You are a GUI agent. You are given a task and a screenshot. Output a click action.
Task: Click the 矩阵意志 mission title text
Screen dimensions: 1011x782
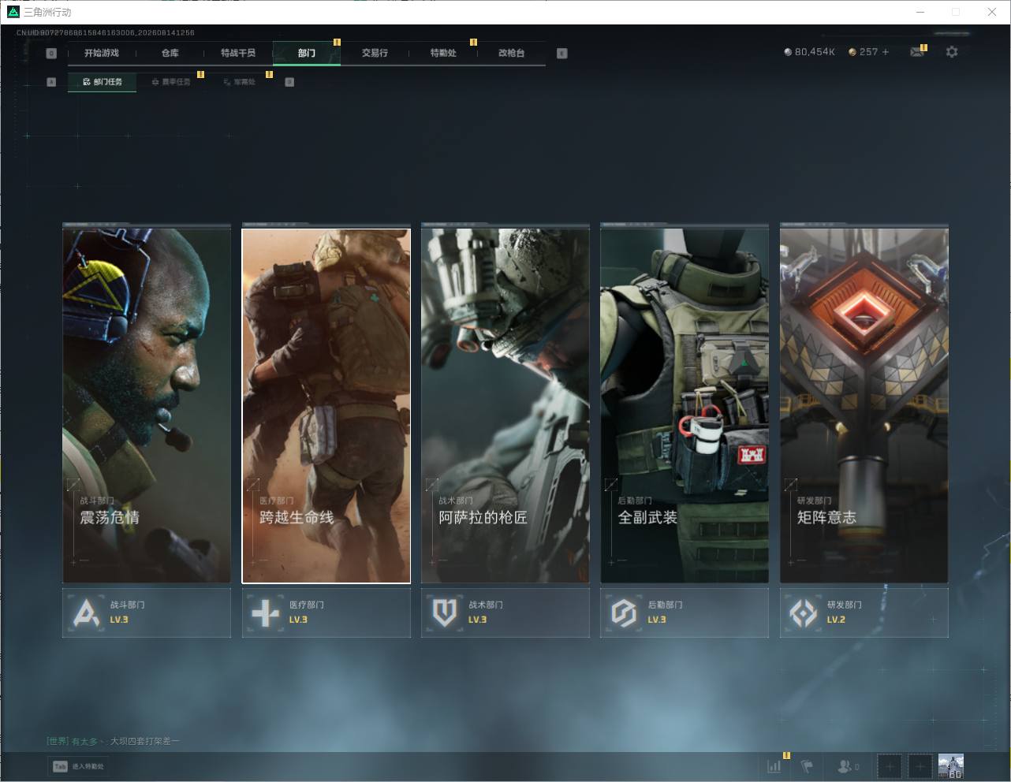(x=826, y=517)
